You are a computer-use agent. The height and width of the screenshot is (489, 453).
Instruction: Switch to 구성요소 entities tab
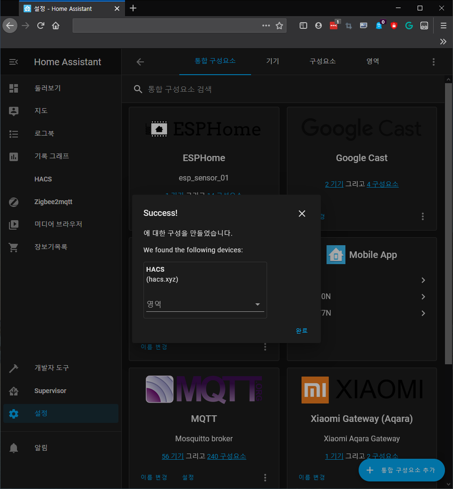point(322,61)
